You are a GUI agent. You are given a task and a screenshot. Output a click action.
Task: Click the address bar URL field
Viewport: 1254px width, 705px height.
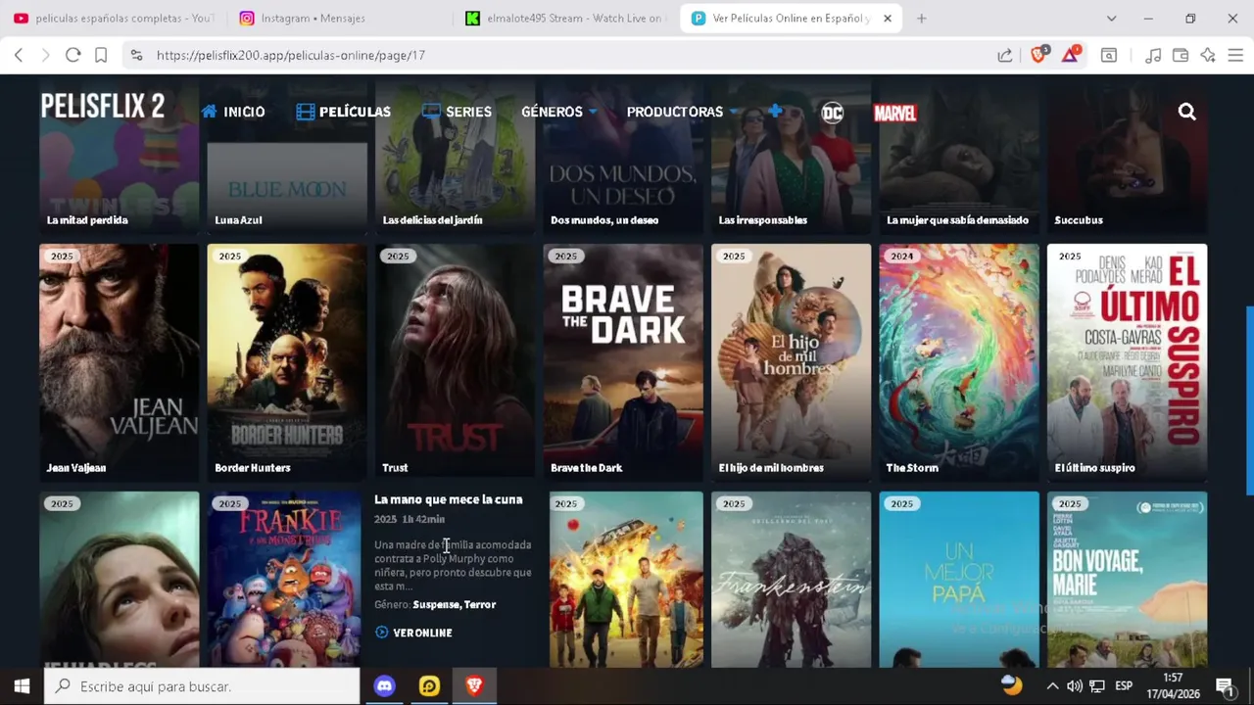(568, 56)
